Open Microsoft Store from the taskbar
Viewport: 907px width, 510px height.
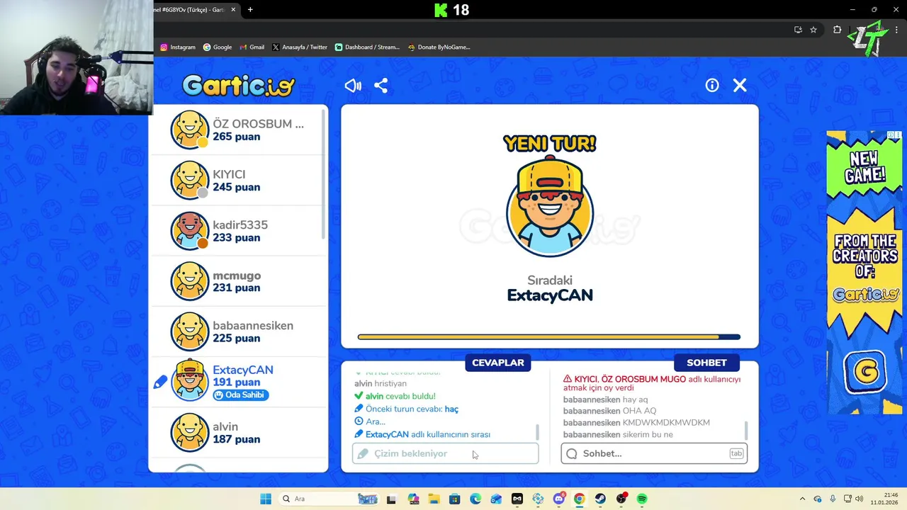454,499
